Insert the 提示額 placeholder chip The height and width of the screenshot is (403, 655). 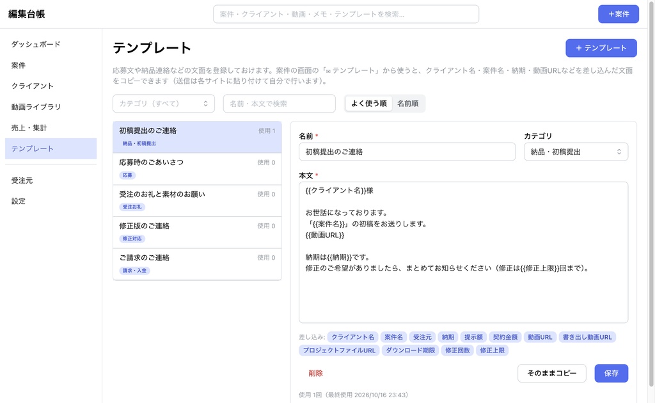click(x=473, y=337)
